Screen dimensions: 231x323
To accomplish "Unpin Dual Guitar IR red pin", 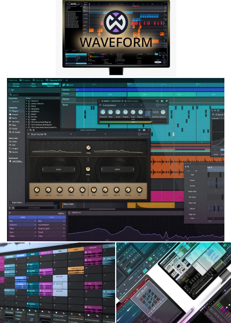I will pyautogui.click(x=149, y=130).
